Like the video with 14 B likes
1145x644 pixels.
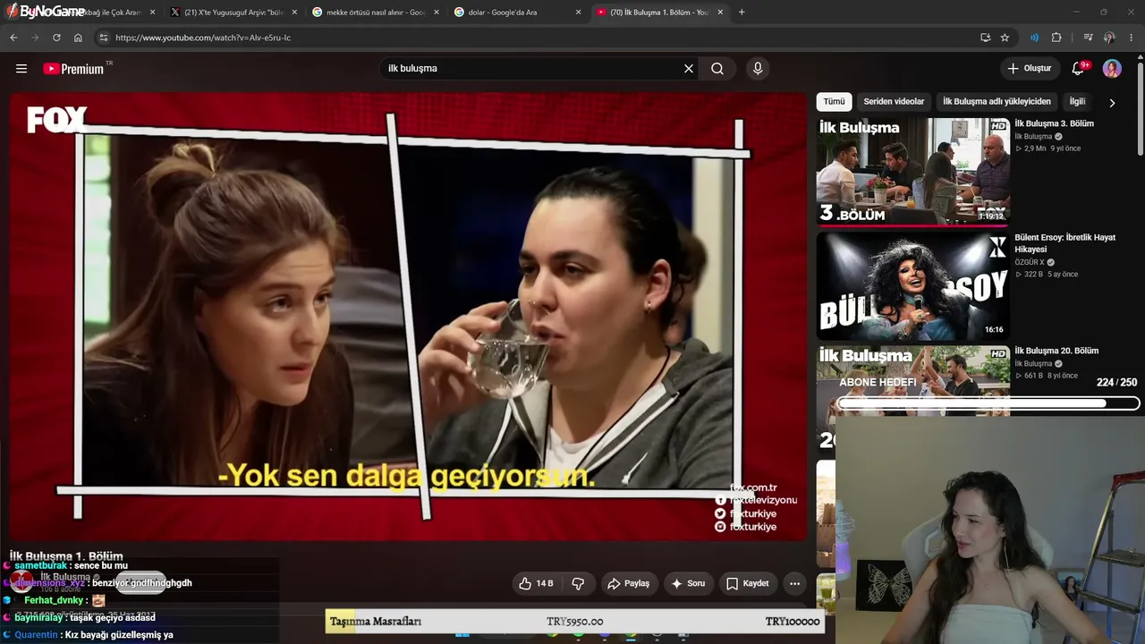click(x=536, y=583)
